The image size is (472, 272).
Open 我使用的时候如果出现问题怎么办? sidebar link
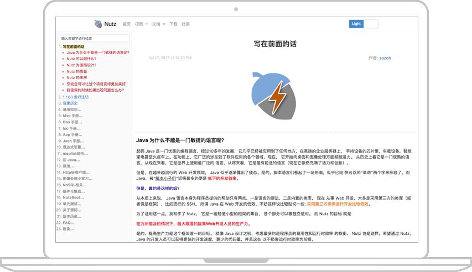point(95,90)
